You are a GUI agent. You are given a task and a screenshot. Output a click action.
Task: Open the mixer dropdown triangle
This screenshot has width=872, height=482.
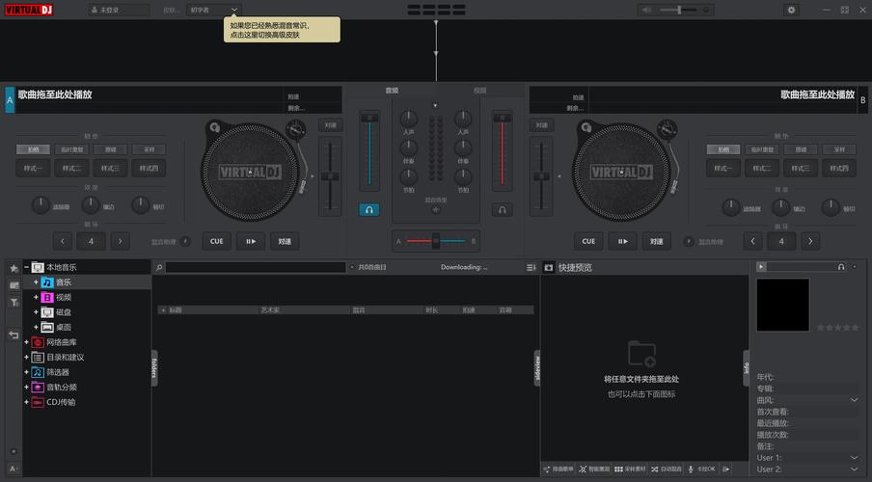pos(435,105)
